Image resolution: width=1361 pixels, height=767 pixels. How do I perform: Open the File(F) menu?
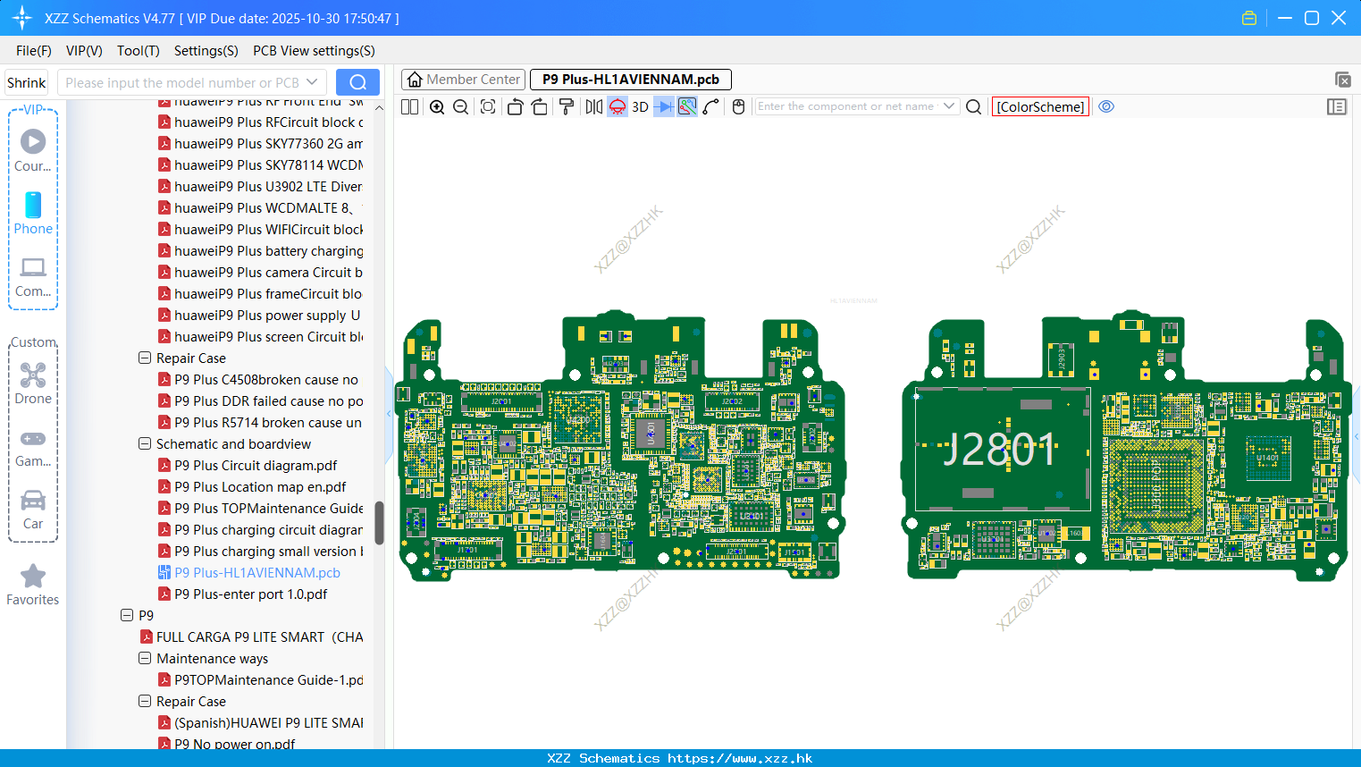(x=34, y=51)
